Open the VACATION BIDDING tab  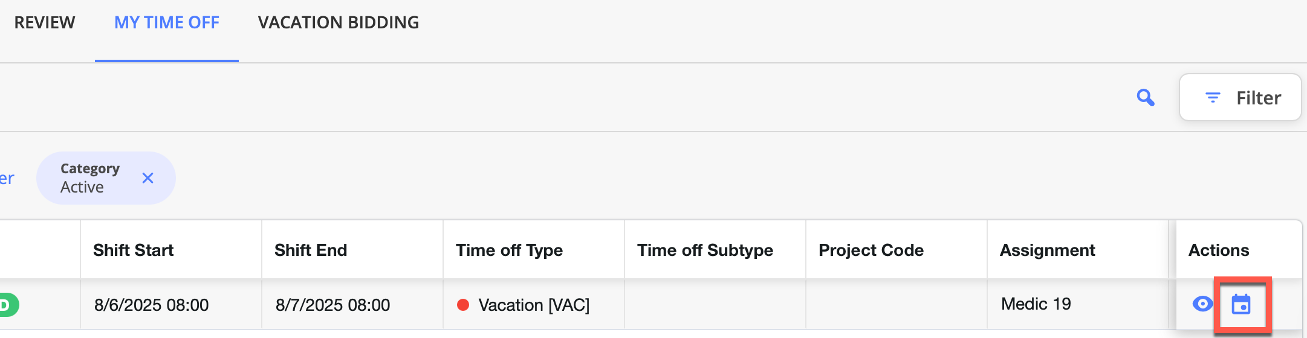(339, 23)
